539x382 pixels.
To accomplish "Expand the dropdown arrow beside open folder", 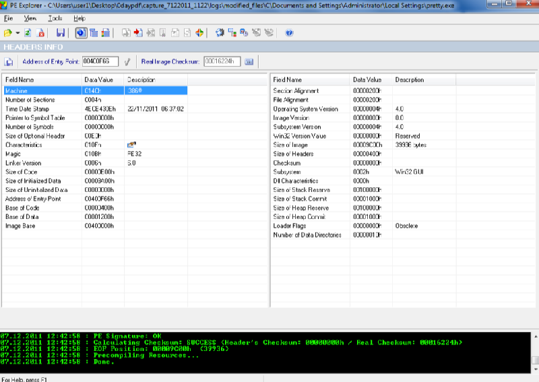I will (x=18, y=32).
